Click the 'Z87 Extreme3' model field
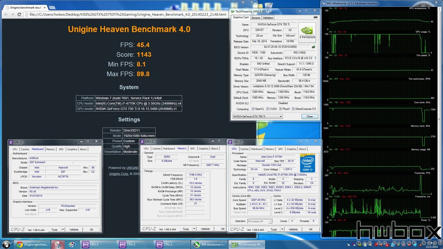 tap(50, 162)
